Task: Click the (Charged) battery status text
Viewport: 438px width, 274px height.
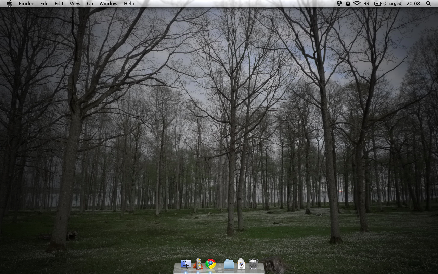Action: pos(393,3)
